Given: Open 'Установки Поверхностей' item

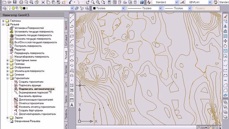Looking at the screenshot, I should coord(29,28).
